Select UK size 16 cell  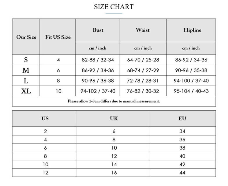pos(114,173)
